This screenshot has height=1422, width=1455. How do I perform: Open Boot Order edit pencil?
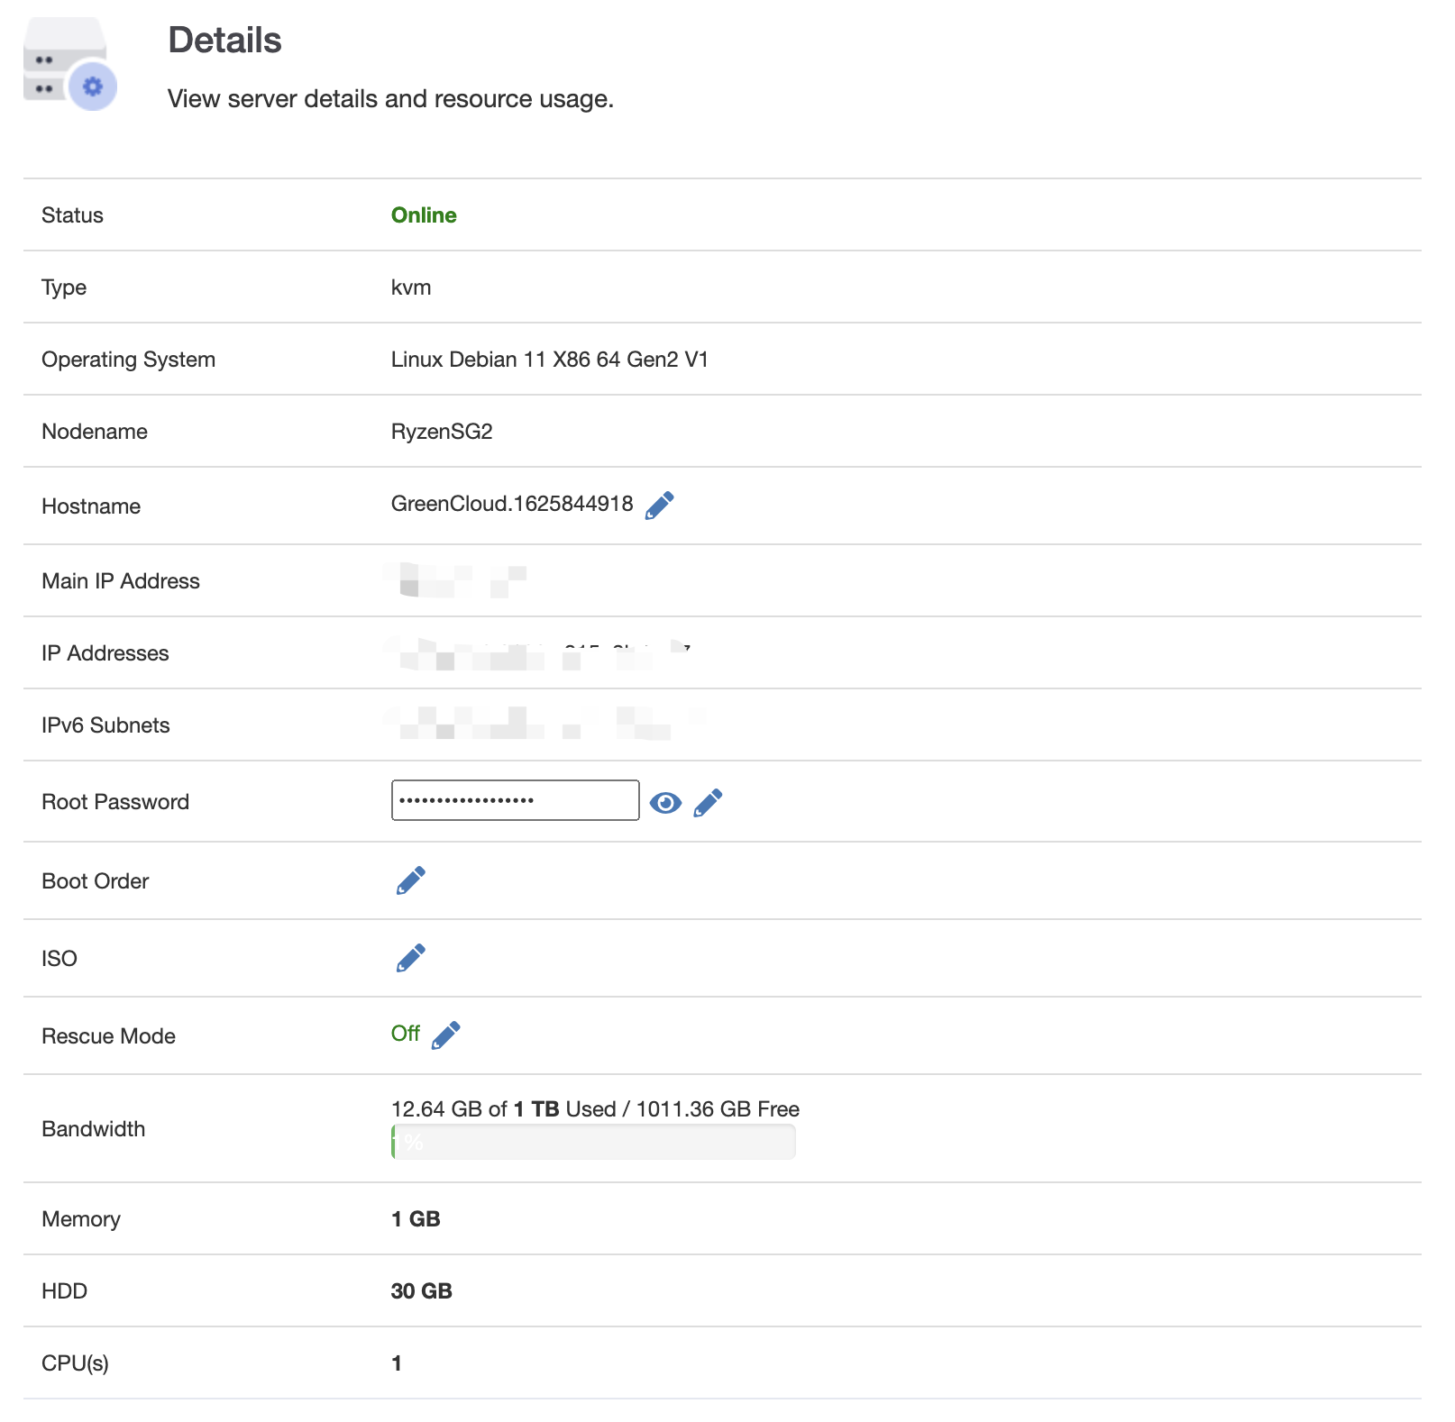[411, 880]
